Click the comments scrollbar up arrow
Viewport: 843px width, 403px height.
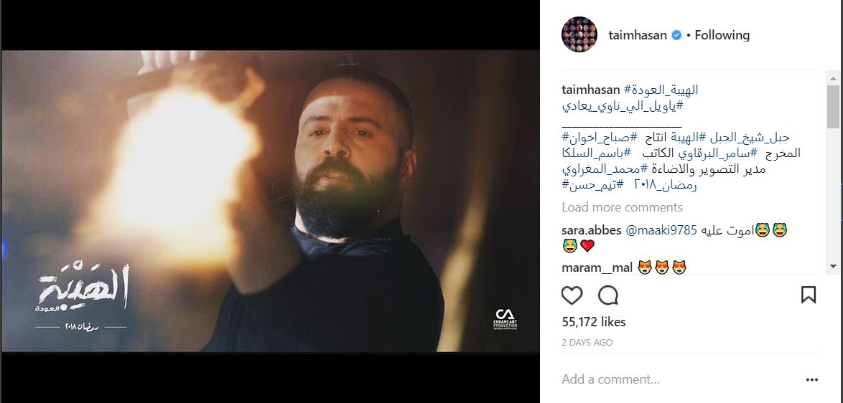pyautogui.click(x=834, y=79)
